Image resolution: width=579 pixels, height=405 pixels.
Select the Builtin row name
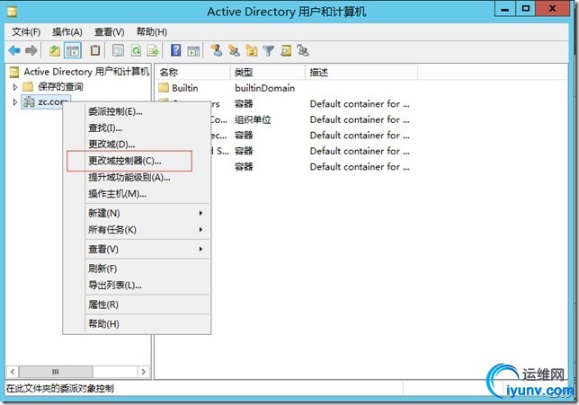point(185,88)
